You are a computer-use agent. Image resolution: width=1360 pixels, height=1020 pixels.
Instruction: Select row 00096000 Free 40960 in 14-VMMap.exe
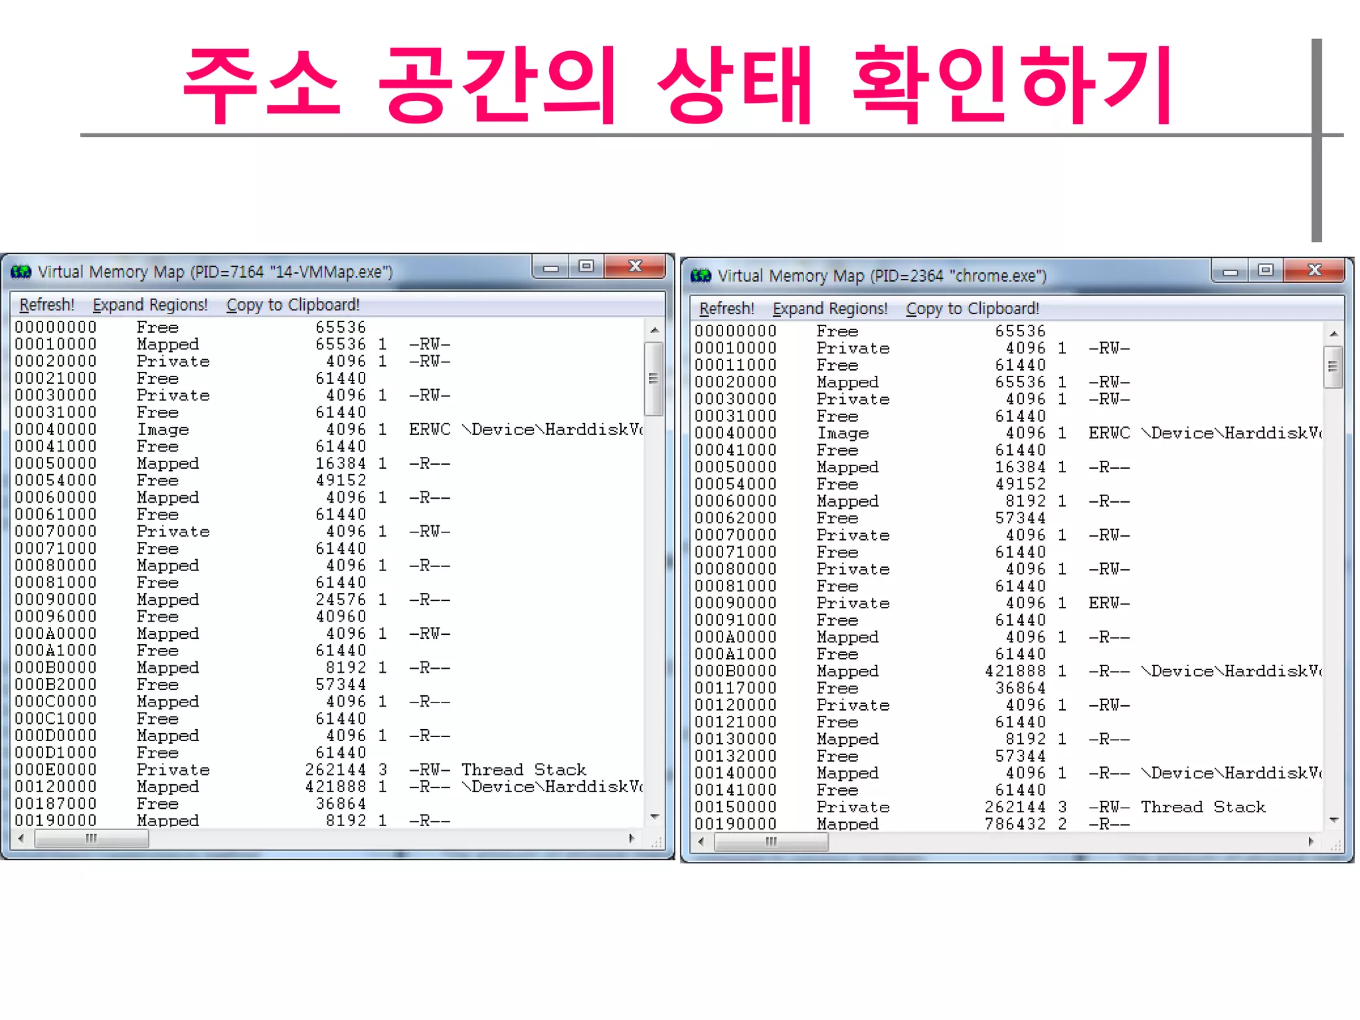click(x=329, y=617)
